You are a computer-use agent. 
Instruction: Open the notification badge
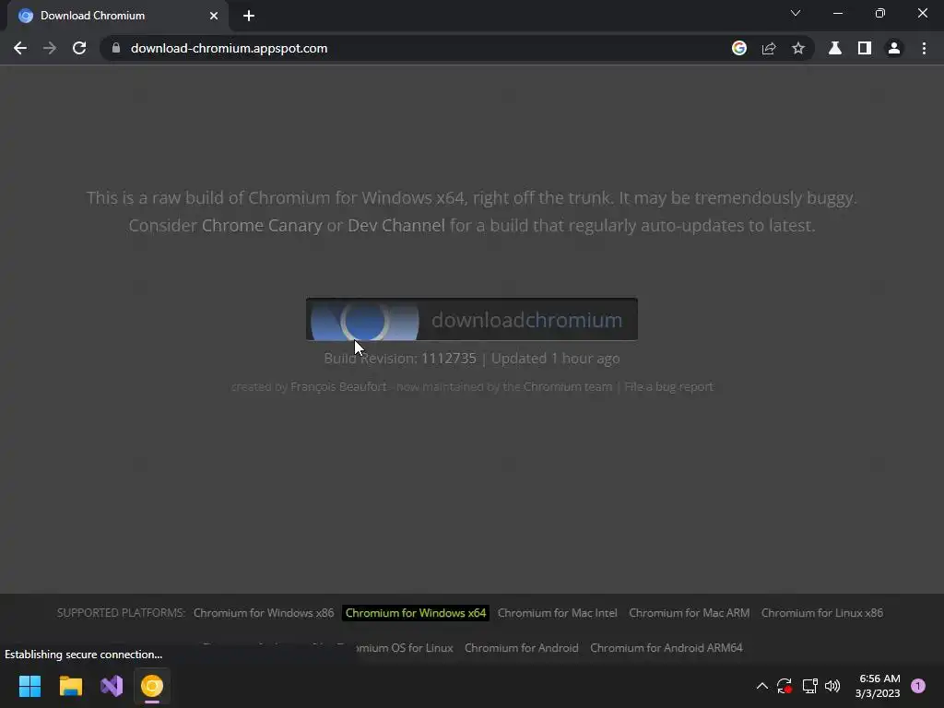click(x=918, y=686)
